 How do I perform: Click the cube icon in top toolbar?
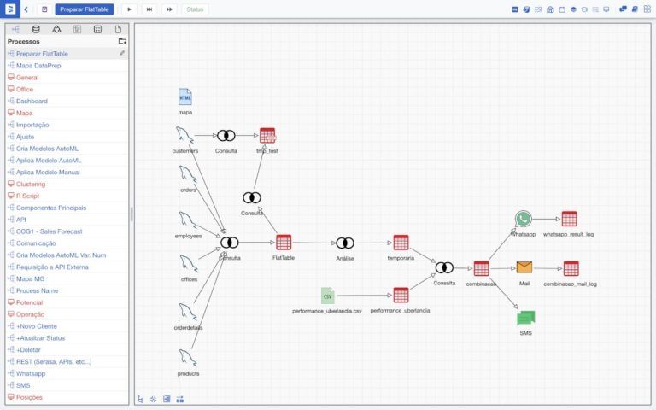click(x=574, y=9)
